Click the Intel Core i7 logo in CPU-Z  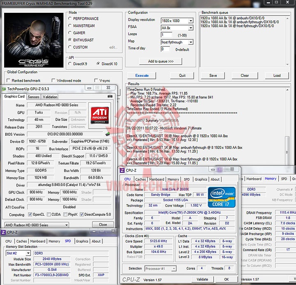[x=222, y=197]
